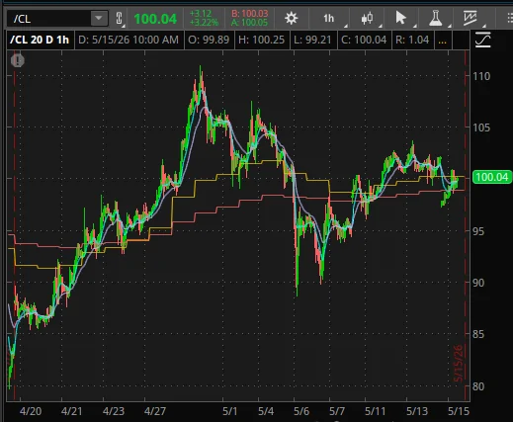Click inside the /CL symbol field
The height and width of the screenshot is (422, 513).
tap(49, 19)
